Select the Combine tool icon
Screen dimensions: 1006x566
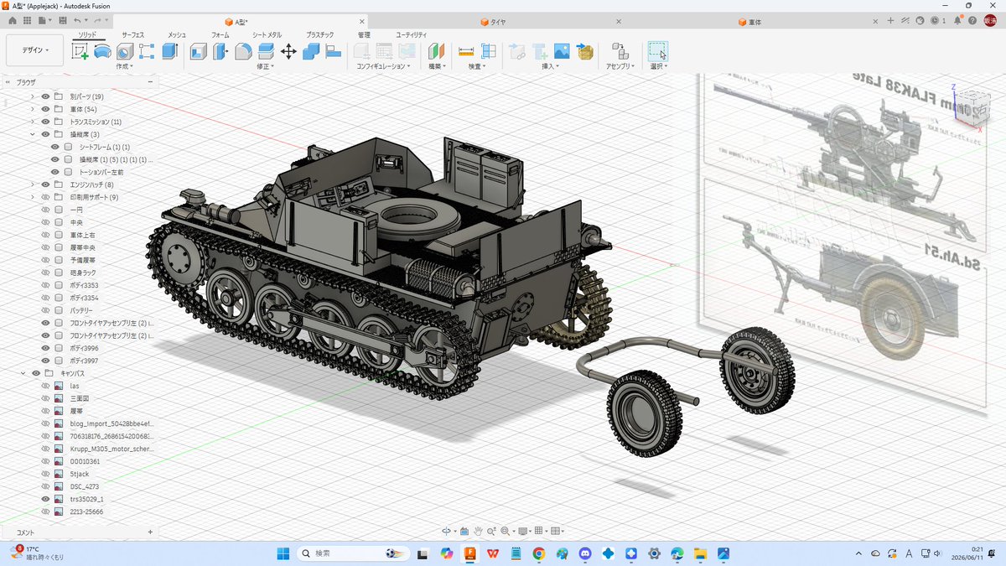click(311, 51)
